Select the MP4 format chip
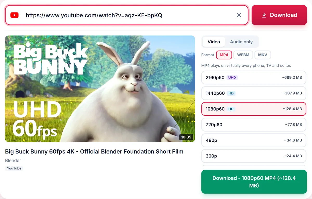This screenshot has height=199, width=312. [x=224, y=55]
